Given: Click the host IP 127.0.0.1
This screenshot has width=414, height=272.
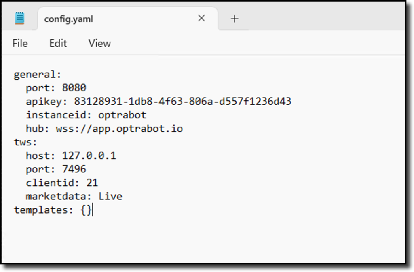Looking at the screenshot, I should point(89,156).
